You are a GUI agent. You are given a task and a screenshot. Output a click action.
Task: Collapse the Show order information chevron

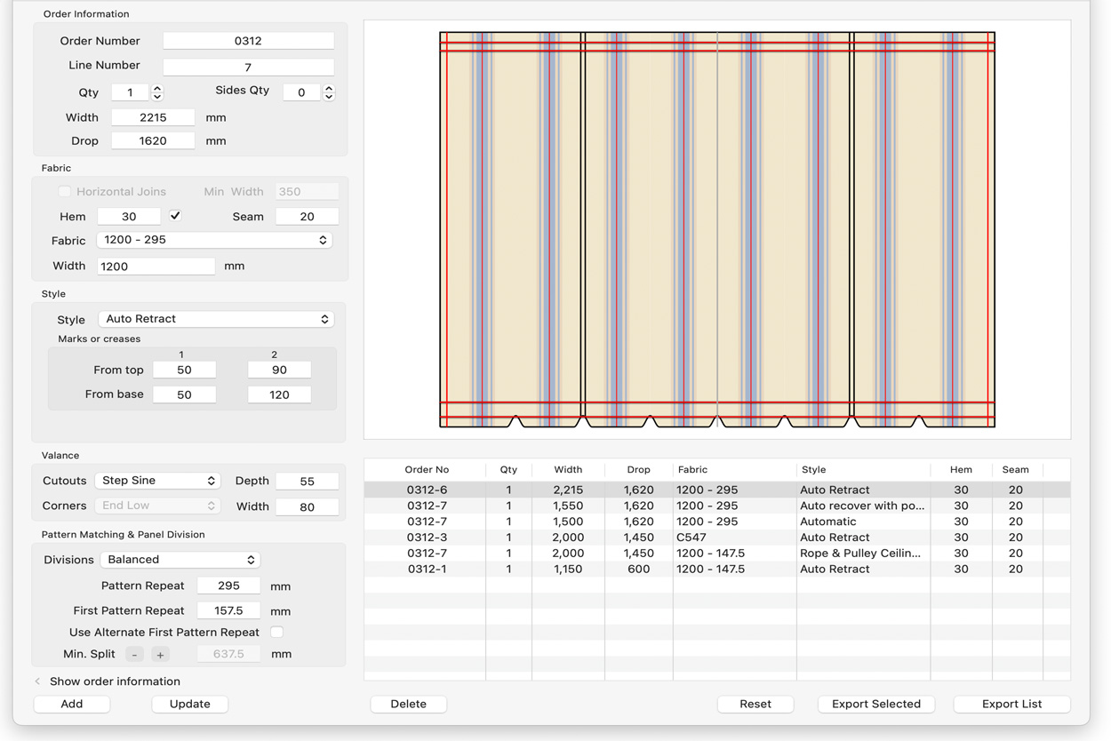tap(37, 681)
